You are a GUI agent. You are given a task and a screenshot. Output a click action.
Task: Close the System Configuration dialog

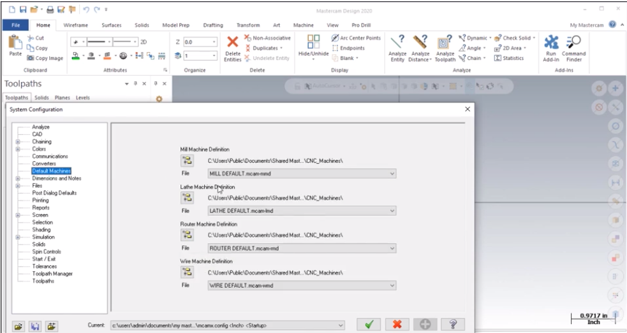[x=468, y=109]
